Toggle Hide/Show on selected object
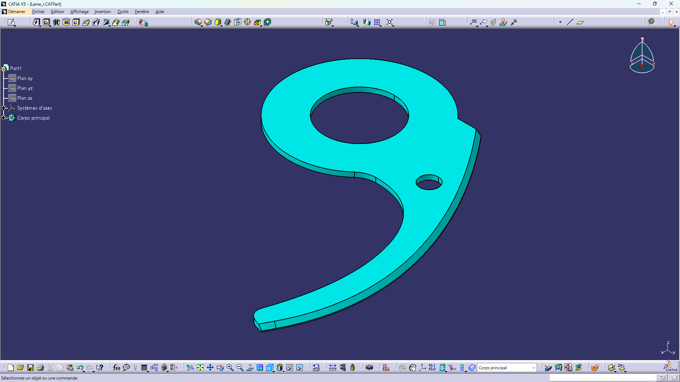Viewport: 680px width, 382px height. 289,368
